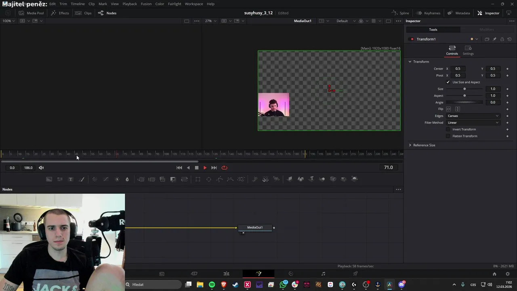Add a Rectangle mask node
The image size is (517, 291).
(x=198, y=179)
